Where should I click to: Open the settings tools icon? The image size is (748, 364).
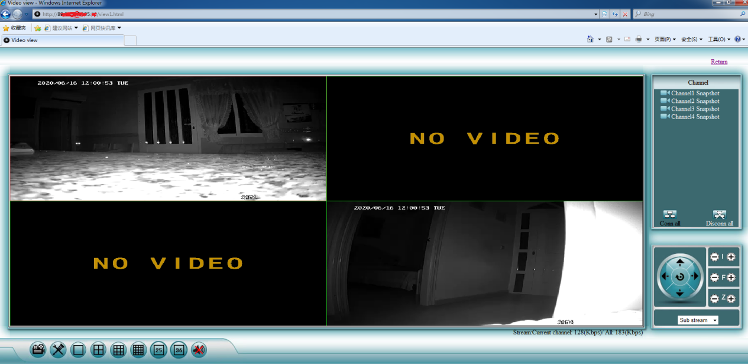[x=58, y=350]
